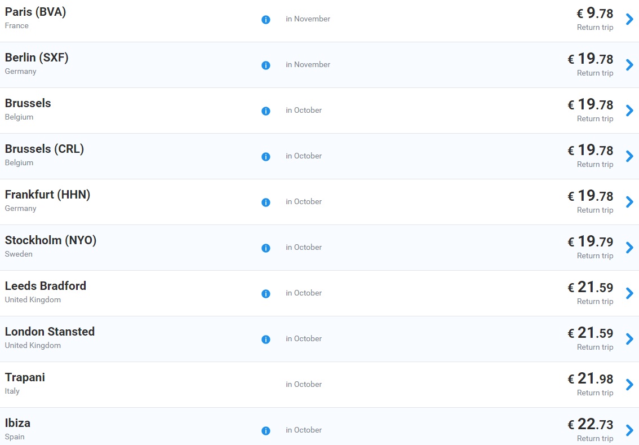Open Trapani fare using right chevron

pos(629,385)
